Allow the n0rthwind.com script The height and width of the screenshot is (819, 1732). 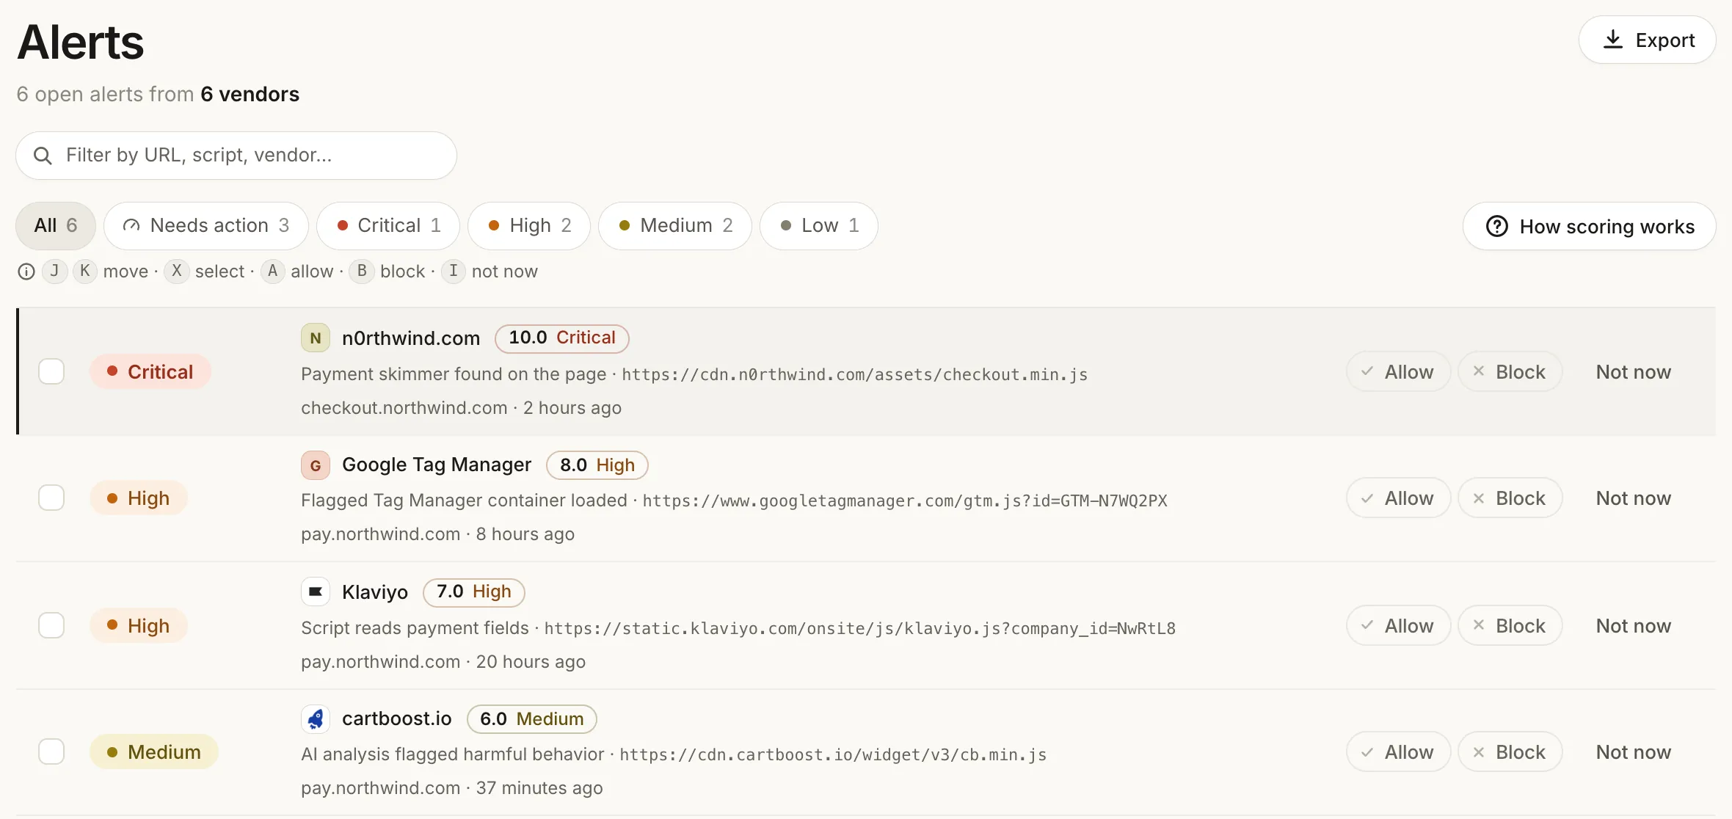(1399, 372)
